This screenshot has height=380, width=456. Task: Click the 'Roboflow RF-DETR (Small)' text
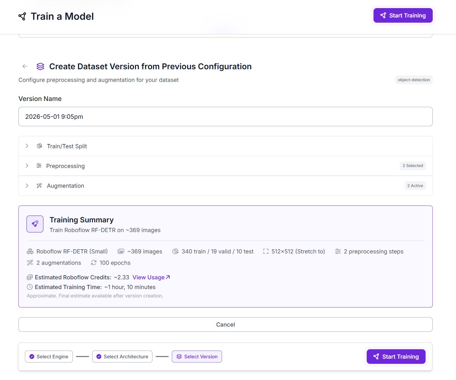pos(72,251)
